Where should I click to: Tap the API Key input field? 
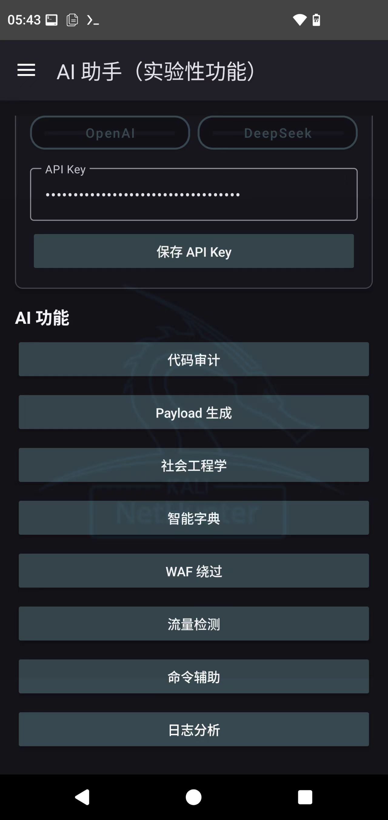click(x=194, y=194)
